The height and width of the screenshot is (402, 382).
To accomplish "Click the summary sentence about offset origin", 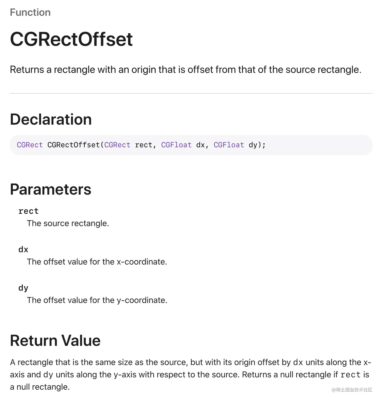I will pyautogui.click(x=186, y=70).
